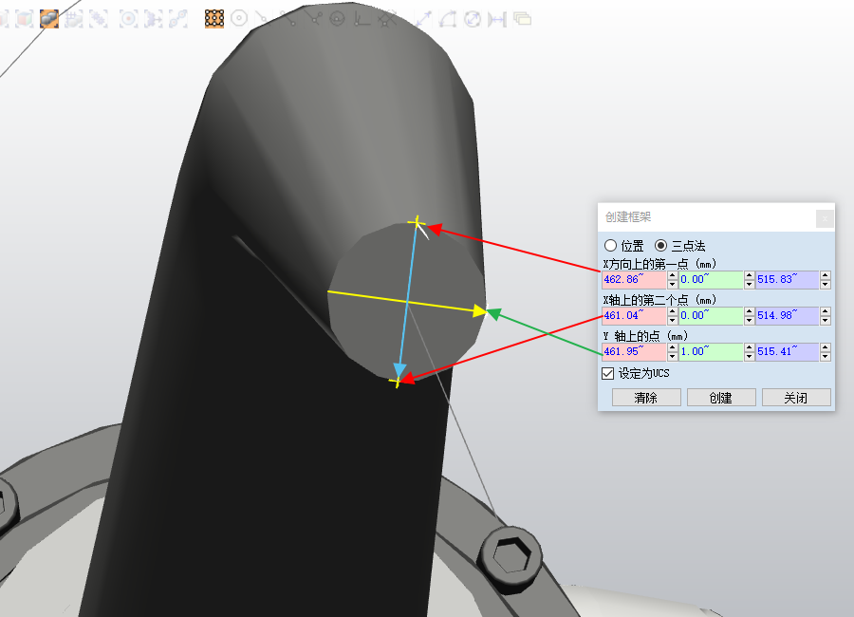
Task: Uncheck the 设定为UCS checkbox
Action: point(608,373)
